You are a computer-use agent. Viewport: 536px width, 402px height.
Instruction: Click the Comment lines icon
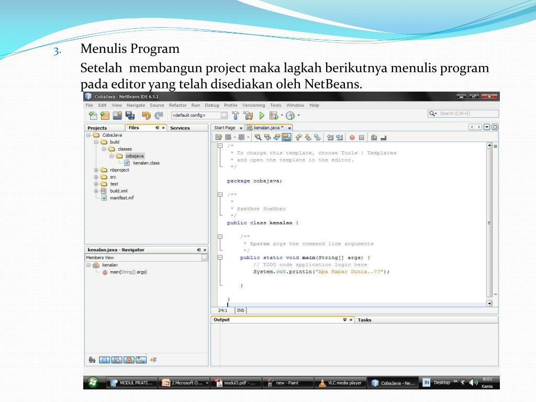click(374, 138)
